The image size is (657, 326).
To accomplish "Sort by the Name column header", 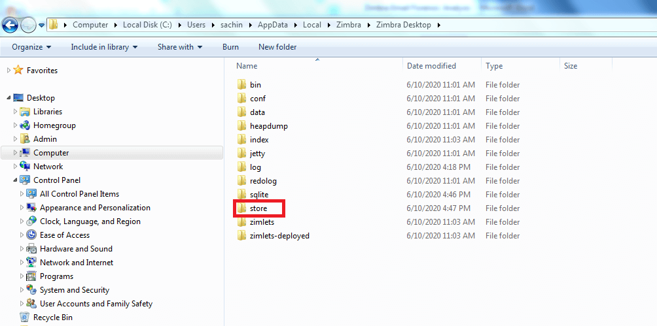I will coord(247,66).
